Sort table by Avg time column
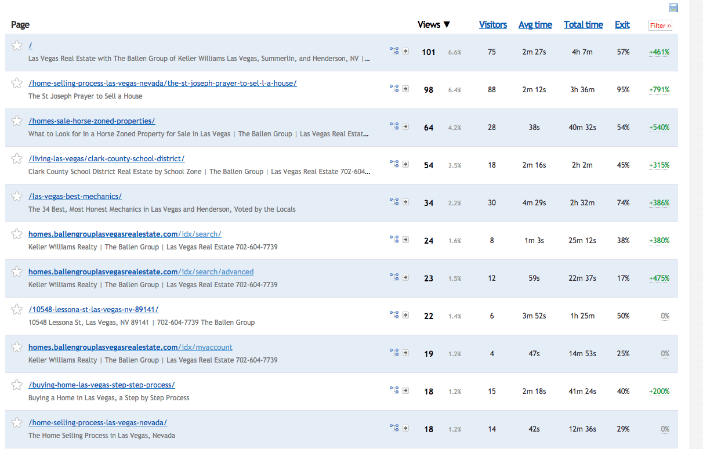 (x=535, y=24)
